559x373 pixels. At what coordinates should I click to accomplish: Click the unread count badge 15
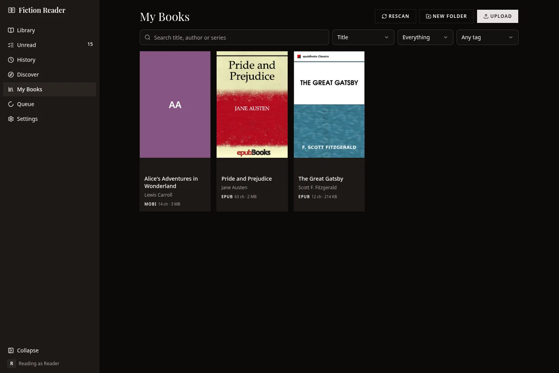pyautogui.click(x=90, y=44)
